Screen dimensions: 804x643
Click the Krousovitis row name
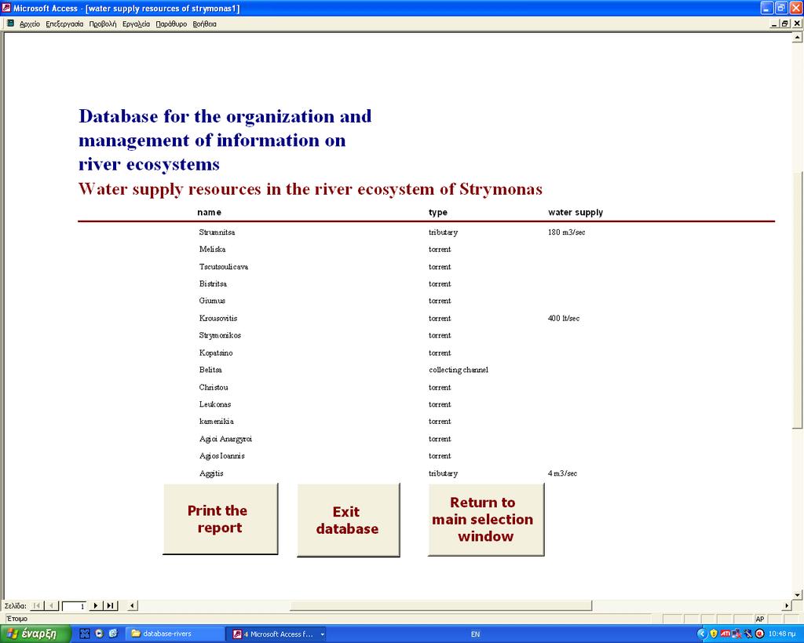(218, 319)
